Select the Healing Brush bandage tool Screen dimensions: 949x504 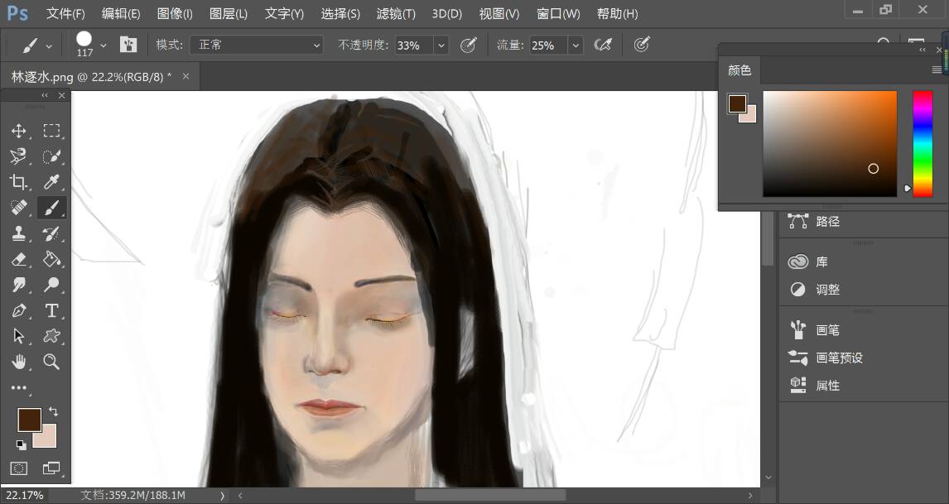coord(19,208)
